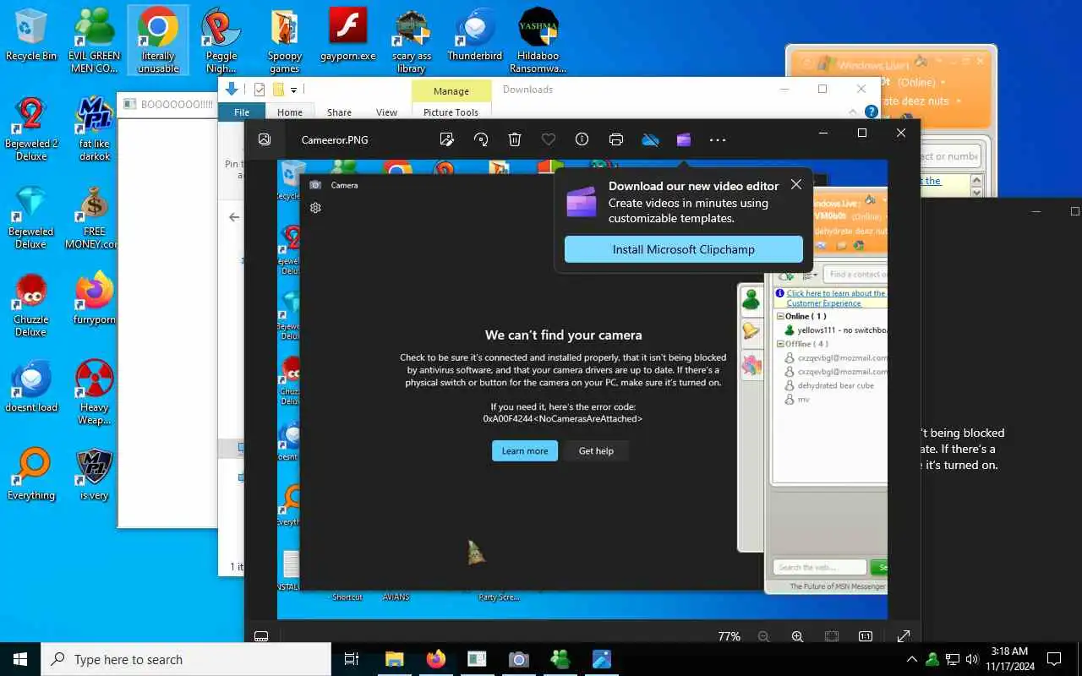Switch to the Messenger taskbar icon
Screen dimensions: 1082x676
coord(560,659)
